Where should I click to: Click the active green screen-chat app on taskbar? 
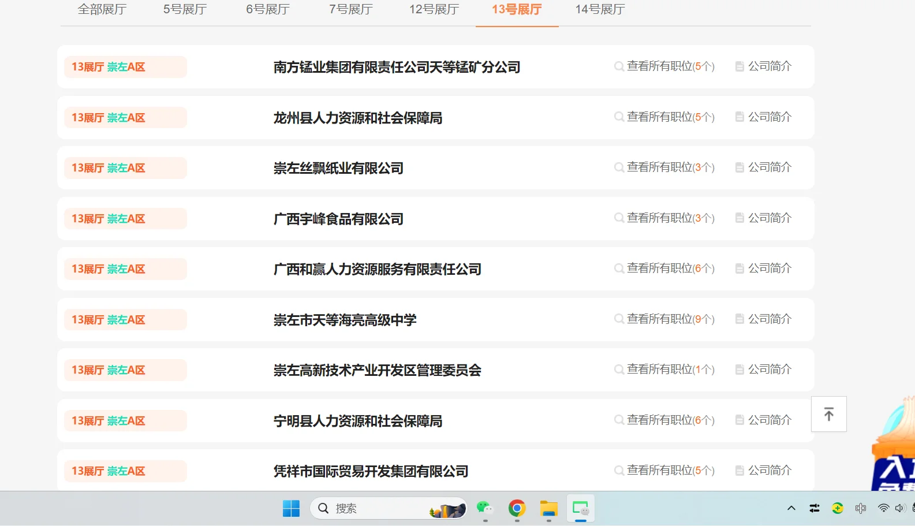click(580, 508)
